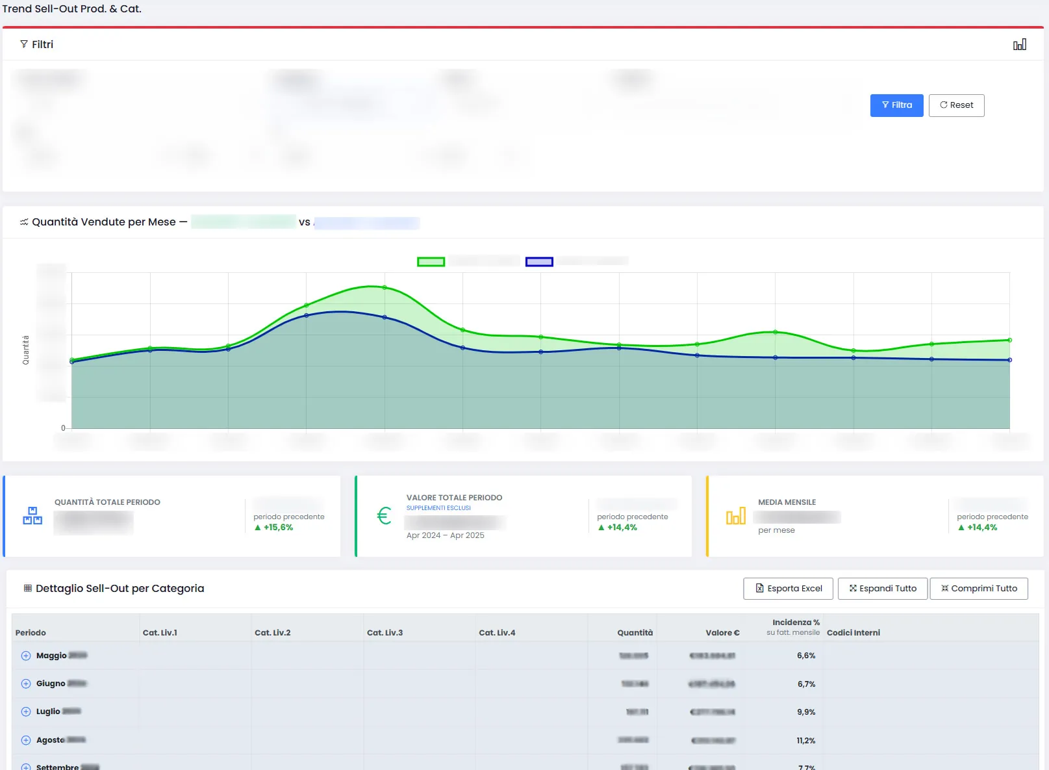This screenshot has width=1049, height=770.
Task: Click the Dettaglio Sell-Out per Categoria heading
Action: 120,588
